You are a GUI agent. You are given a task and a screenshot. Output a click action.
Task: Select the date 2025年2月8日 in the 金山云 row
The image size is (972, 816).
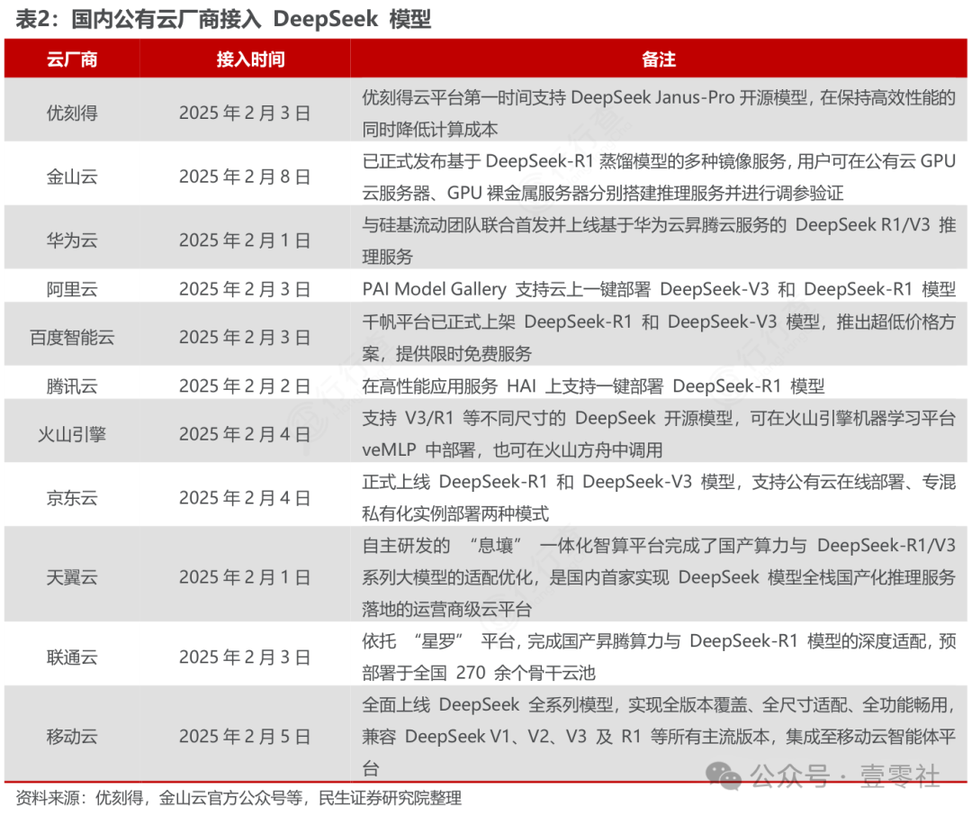[x=245, y=177]
